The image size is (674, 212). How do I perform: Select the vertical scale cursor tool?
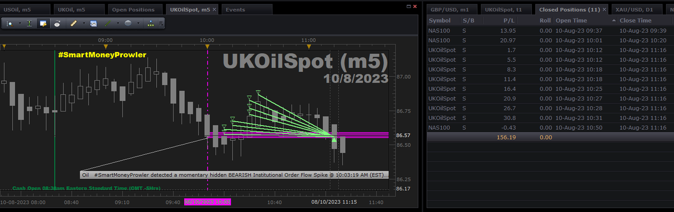pos(29,24)
